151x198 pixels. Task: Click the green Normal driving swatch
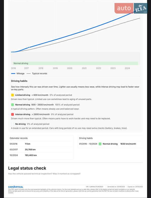coord(13,105)
